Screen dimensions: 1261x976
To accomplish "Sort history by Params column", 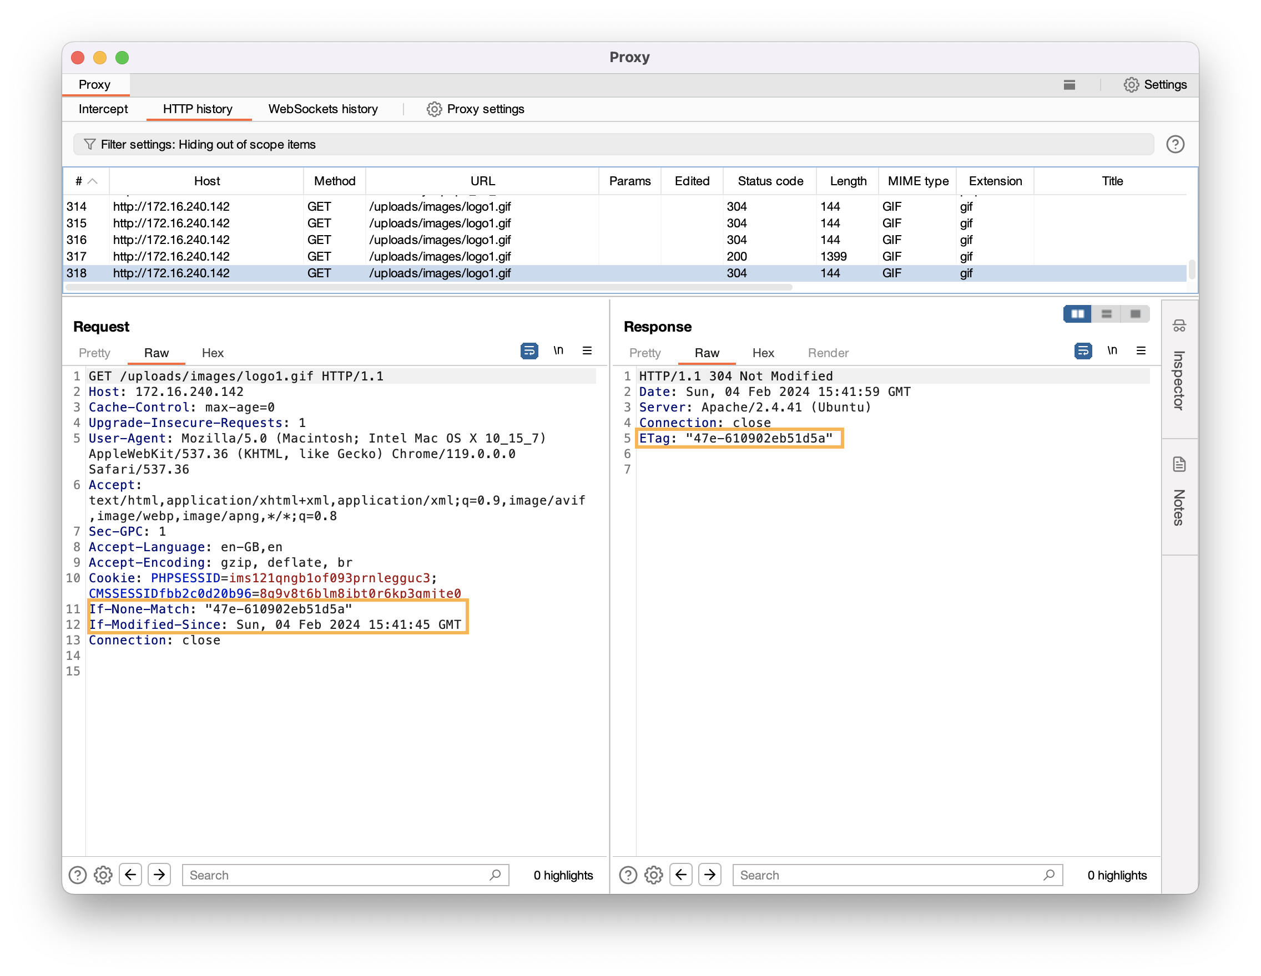I will (630, 181).
